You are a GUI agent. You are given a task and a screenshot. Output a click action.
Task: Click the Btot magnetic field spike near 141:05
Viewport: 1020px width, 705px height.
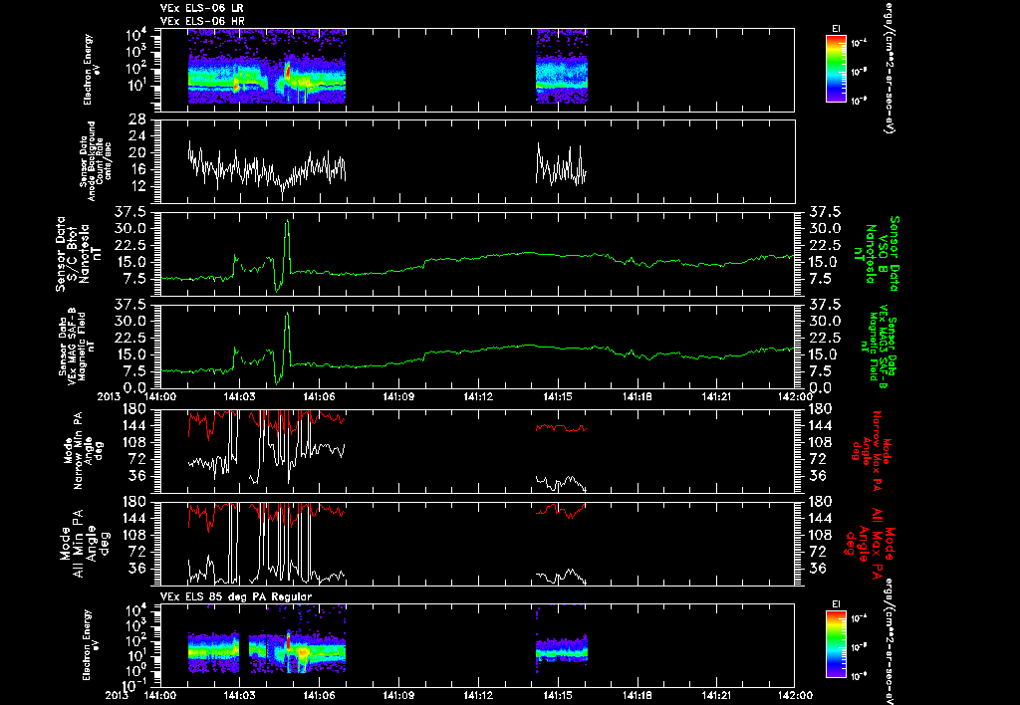pyautogui.click(x=287, y=247)
